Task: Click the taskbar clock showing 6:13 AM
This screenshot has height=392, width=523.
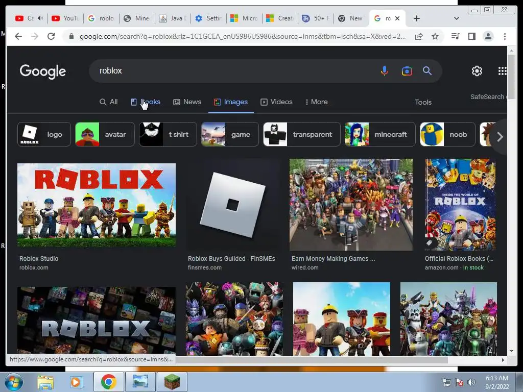Action: [497, 382]
